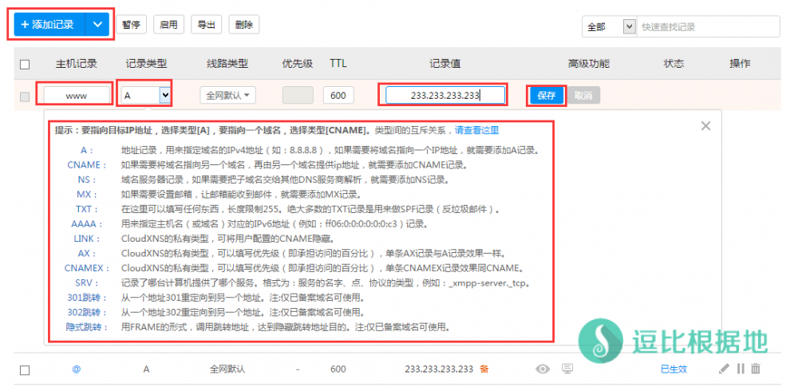
Task: Click the monitor icon in @ record row
Action: click(x=567, y=369)
